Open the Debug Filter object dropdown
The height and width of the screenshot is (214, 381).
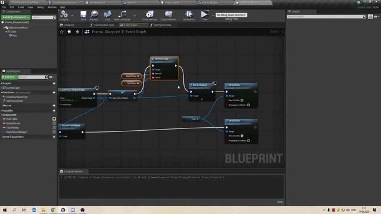pos(232,15)
